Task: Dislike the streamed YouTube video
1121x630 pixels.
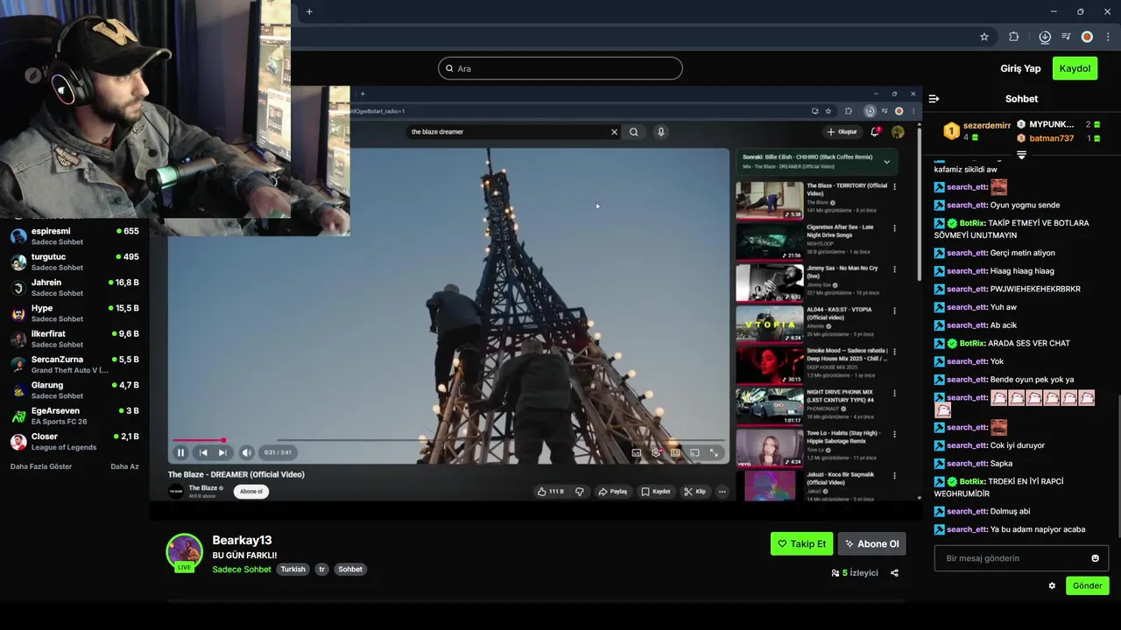Action: pyautogui.click(x=579, y=492)
